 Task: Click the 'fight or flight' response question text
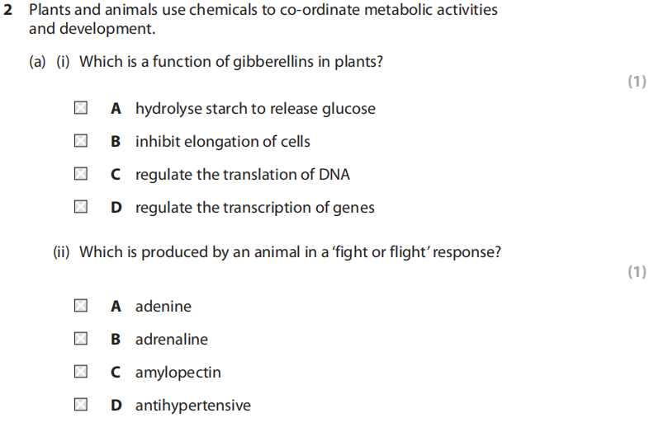click(x=289, y=252)
